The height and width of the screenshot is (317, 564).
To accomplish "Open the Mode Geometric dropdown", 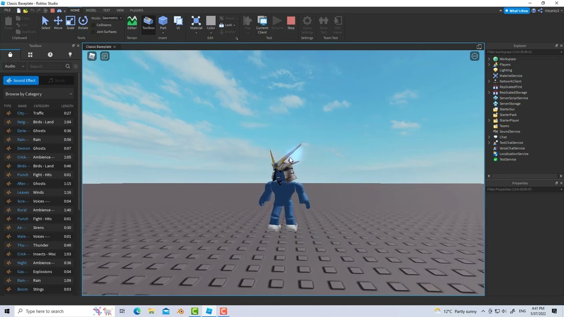I will click(x=112, y=18).
